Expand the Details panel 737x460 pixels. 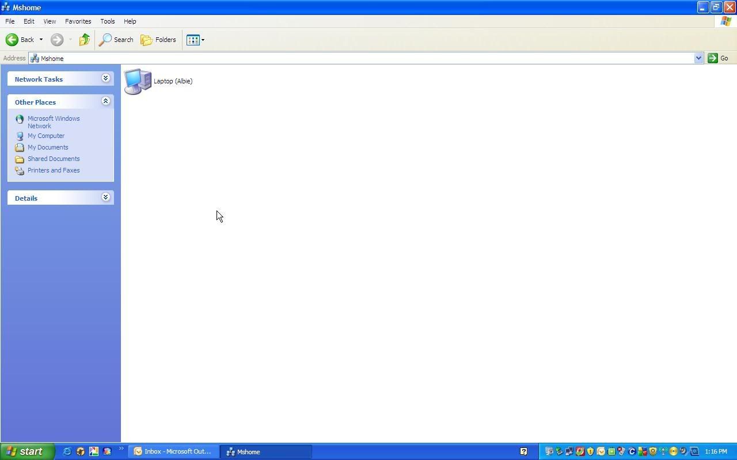105,197
